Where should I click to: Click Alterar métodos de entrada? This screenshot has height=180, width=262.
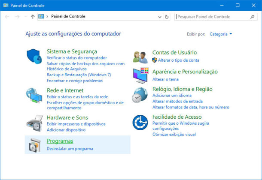[177, 101]
